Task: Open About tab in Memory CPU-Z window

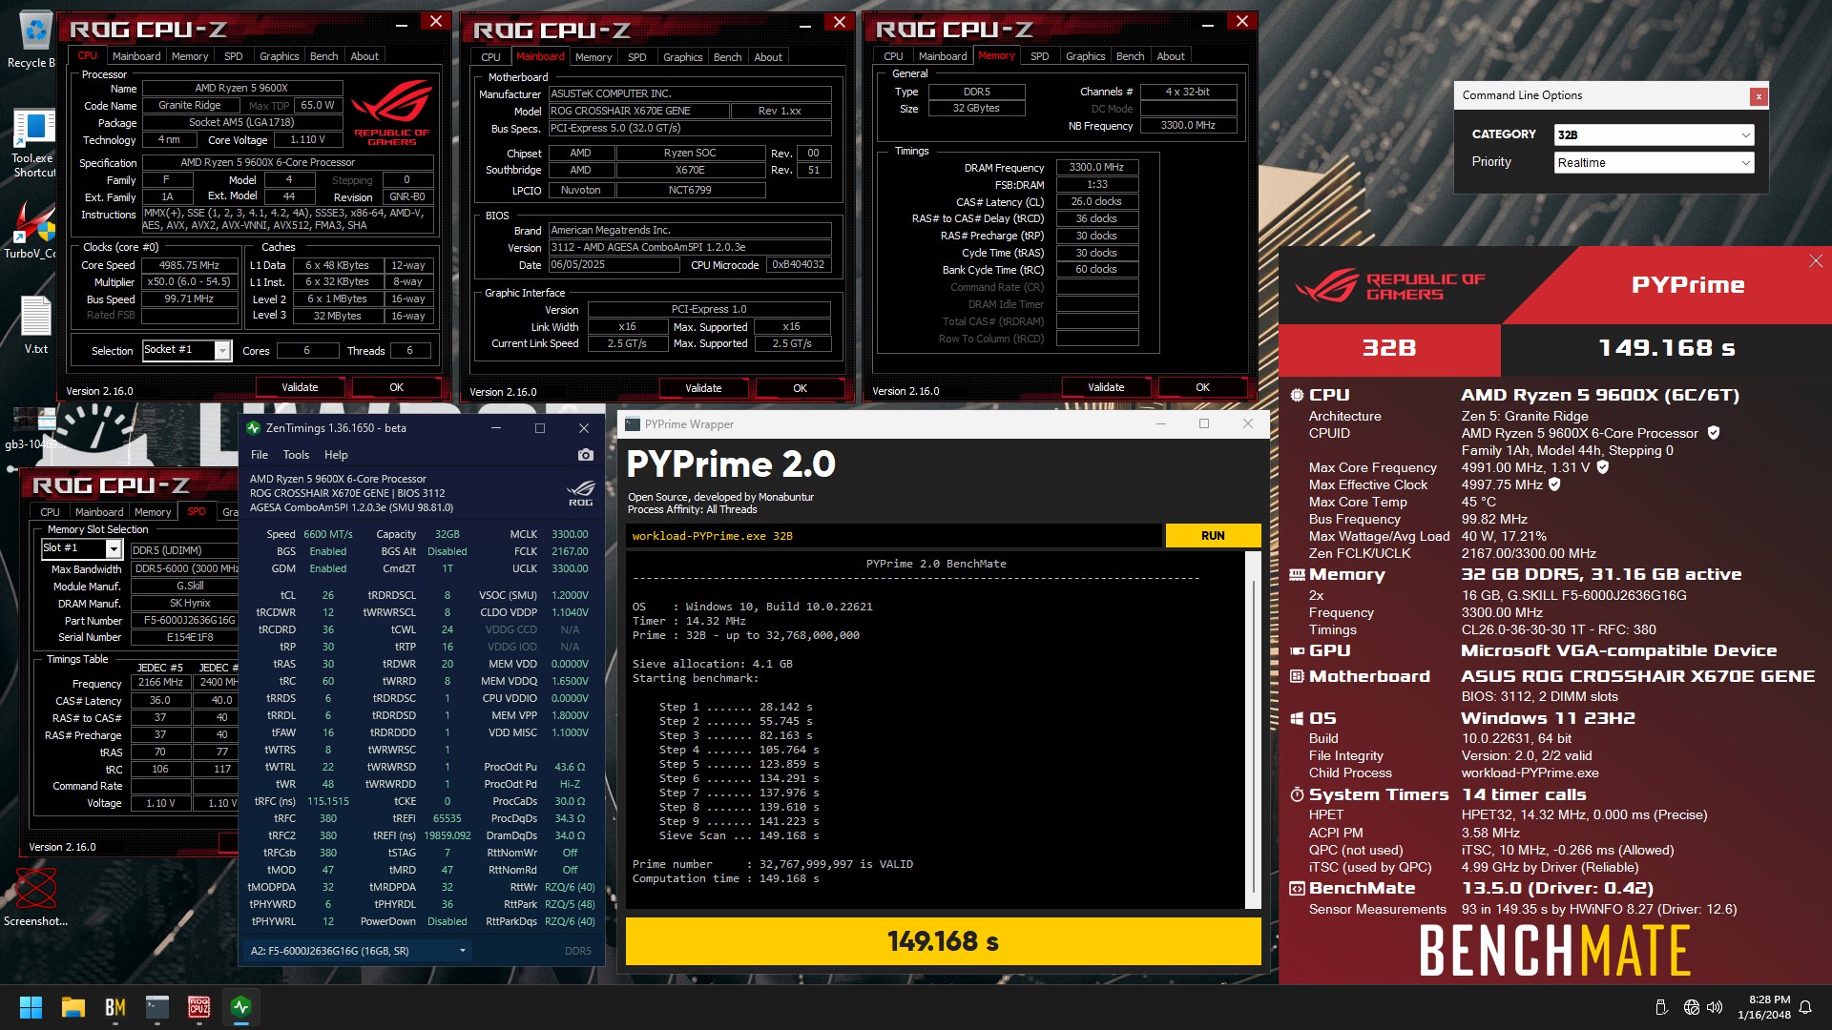Action: tap(1171, 56)
